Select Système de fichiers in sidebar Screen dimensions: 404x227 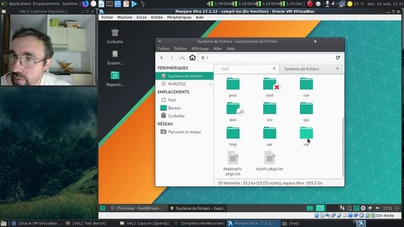point(184,76)
